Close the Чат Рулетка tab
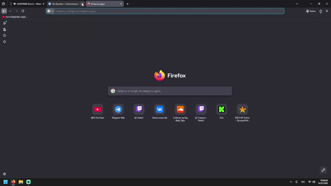The width and height of the screenshot is (331, 186). click(82, 4)
